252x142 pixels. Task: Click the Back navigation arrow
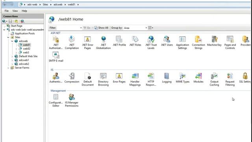5,5
